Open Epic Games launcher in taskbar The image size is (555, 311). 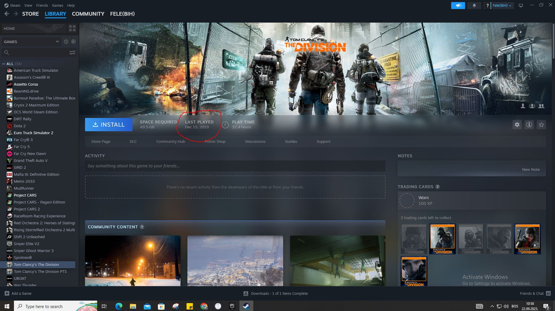tap(232, 306)
